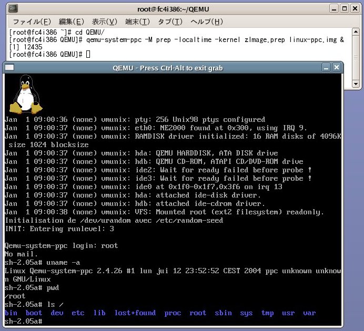This screenshot has width=364, height=331.
Task: Click the 'pwd' command in QEMU
Action: 53,288
